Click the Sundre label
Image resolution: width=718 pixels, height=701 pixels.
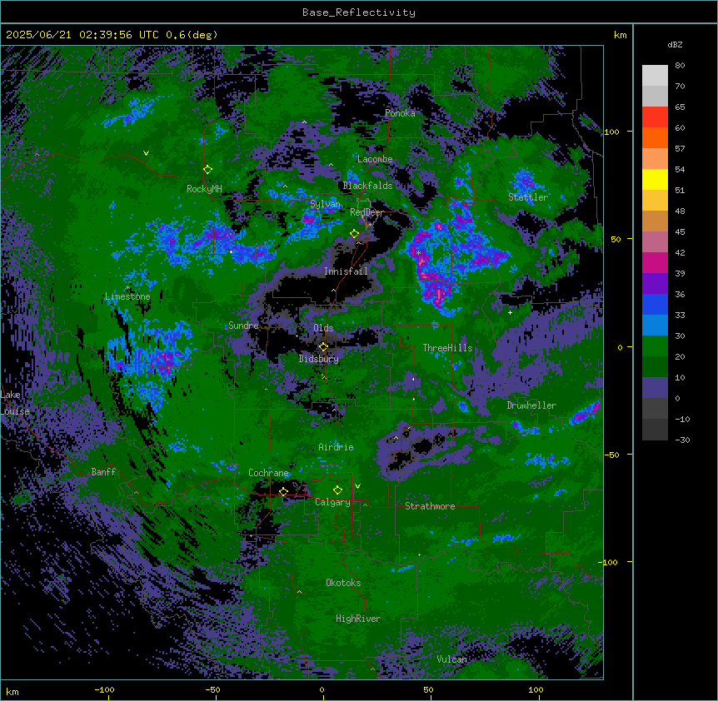243,326
